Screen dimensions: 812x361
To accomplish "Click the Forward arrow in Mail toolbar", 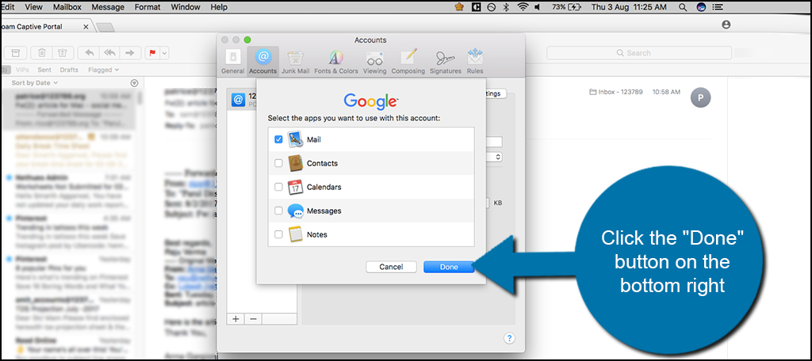I will coord(130,53).
